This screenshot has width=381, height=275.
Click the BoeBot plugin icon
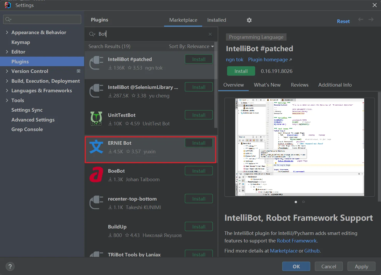[x=96, y=174]
